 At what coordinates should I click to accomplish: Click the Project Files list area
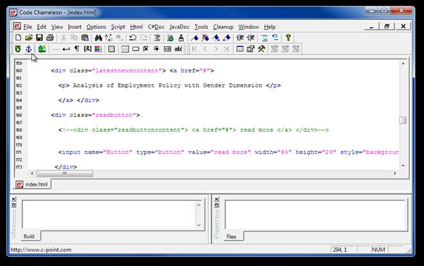click(x=315, y=215)
